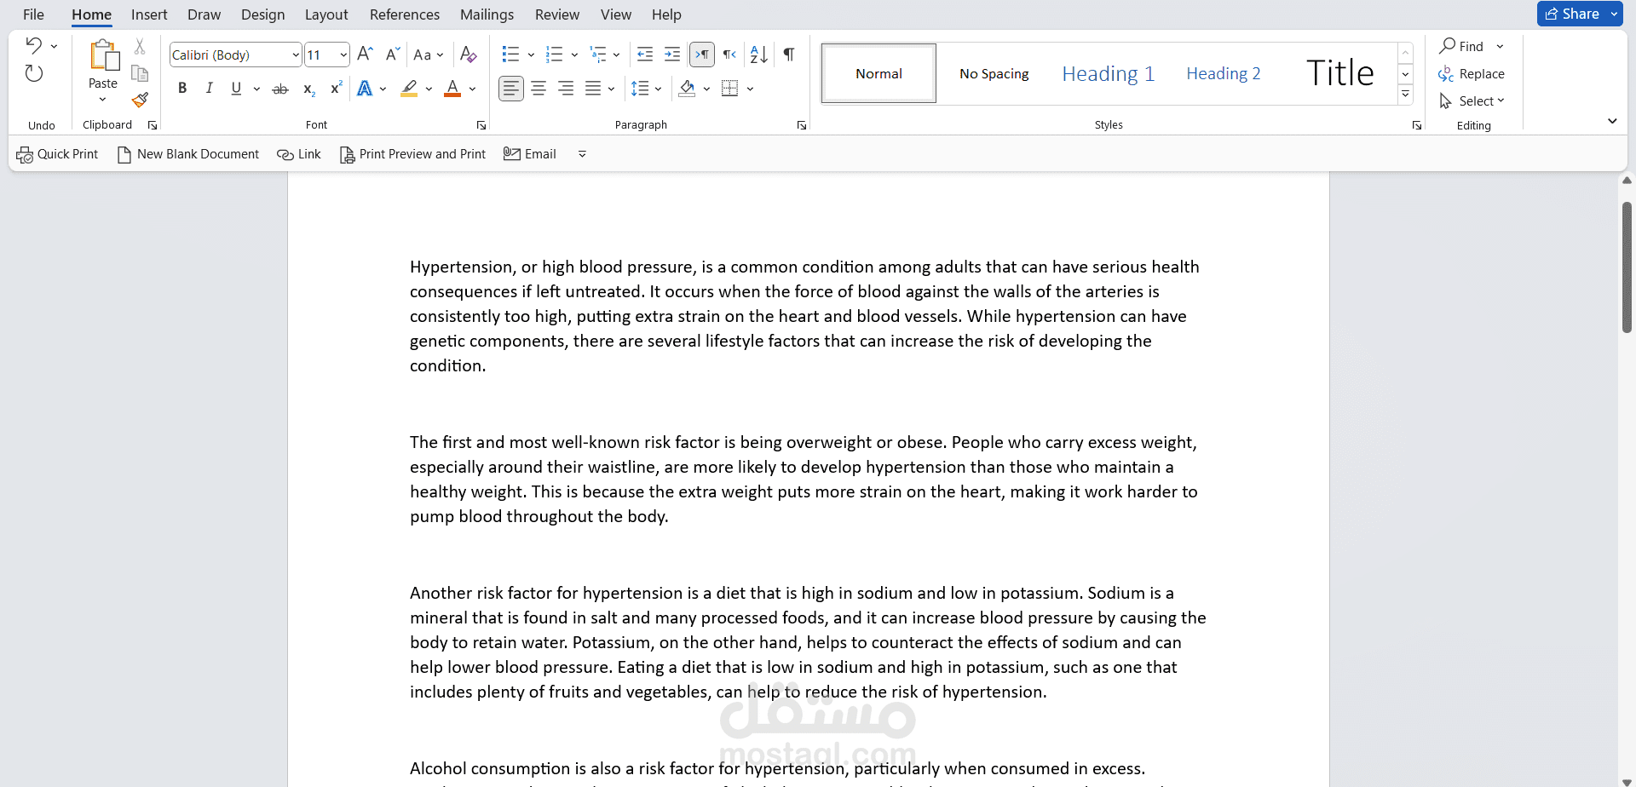Switch to the References tab

pos(405,14)
